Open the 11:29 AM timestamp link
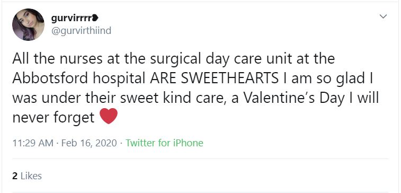This screenshot has height=193, width=401. tap(33, 143)
